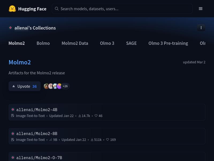
Task: Open the allenai profile link in heading
Action: (x=21, y=28)
